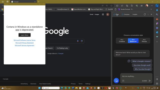The height and width of the screenshot is (90, 160).
Task: Open Browser essentials heart icon
Action: [137, 5]
